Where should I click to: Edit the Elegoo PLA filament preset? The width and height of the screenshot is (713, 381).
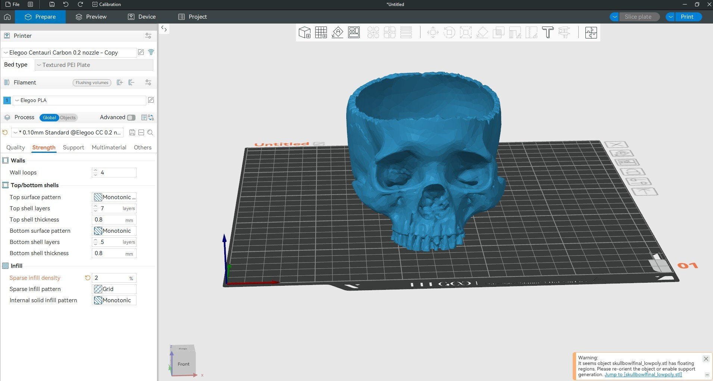coord(151,100)
